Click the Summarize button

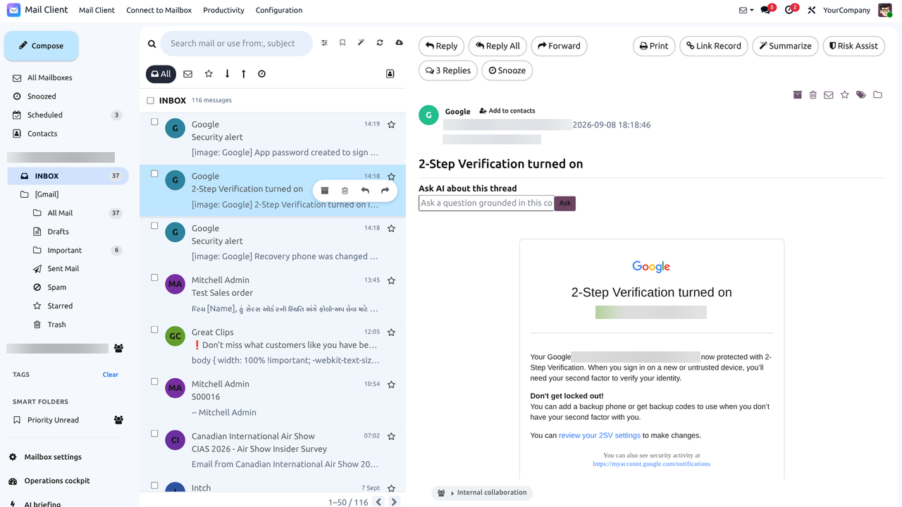785,46
